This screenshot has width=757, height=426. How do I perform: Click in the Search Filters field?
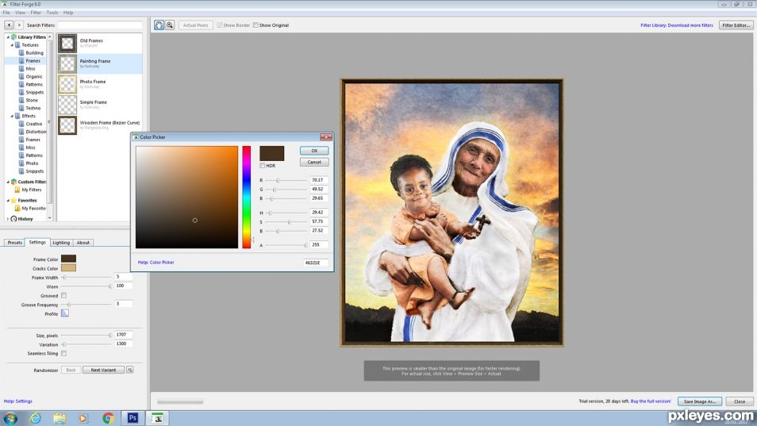(x=100, y=25)
